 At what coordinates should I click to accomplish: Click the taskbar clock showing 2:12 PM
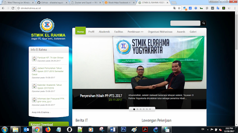[229, 130]
